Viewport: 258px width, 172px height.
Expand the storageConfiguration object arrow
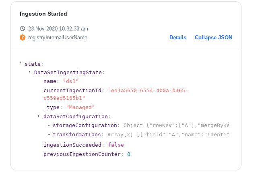coord(49,125)
